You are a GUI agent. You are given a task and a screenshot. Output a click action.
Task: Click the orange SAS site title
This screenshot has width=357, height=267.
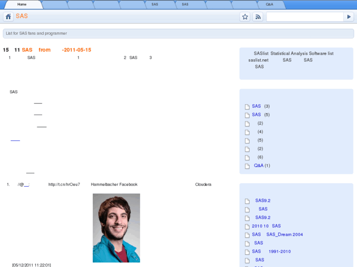click(22, 16)
